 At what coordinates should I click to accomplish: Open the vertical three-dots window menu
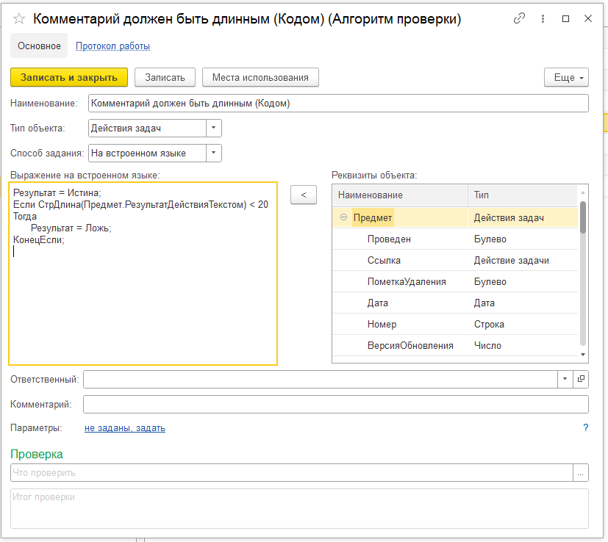tap(543, 19)
